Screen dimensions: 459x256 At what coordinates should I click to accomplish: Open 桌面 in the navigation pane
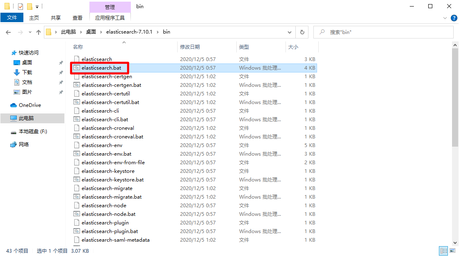click(x=27, y=63)
